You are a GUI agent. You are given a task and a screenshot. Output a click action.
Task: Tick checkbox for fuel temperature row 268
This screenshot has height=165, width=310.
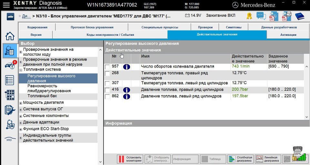107,73
